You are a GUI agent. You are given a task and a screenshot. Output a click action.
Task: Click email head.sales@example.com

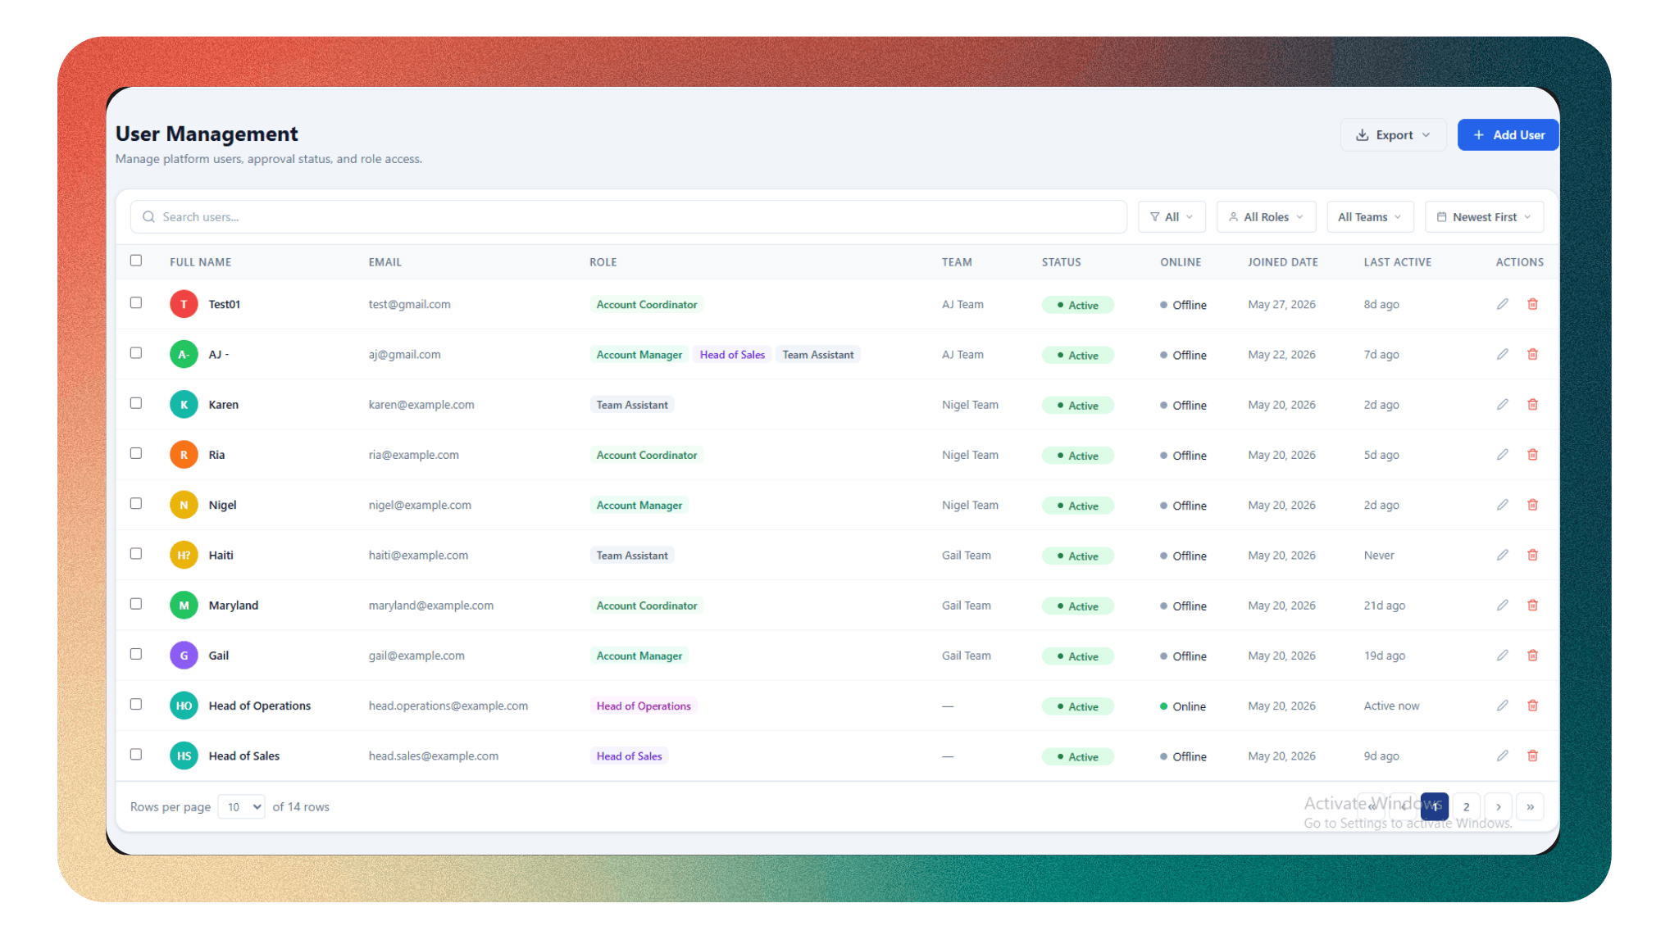(434, 756)
